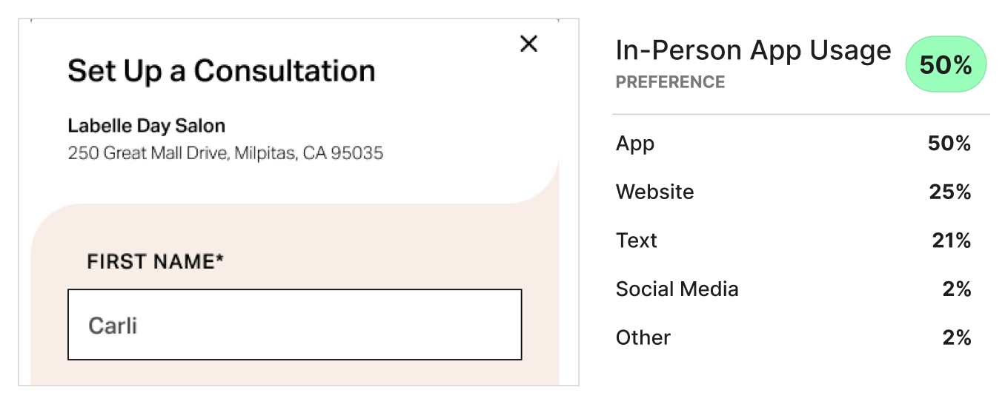Click the 21% value for Text
1005x410 pixels.
[951, 241]
